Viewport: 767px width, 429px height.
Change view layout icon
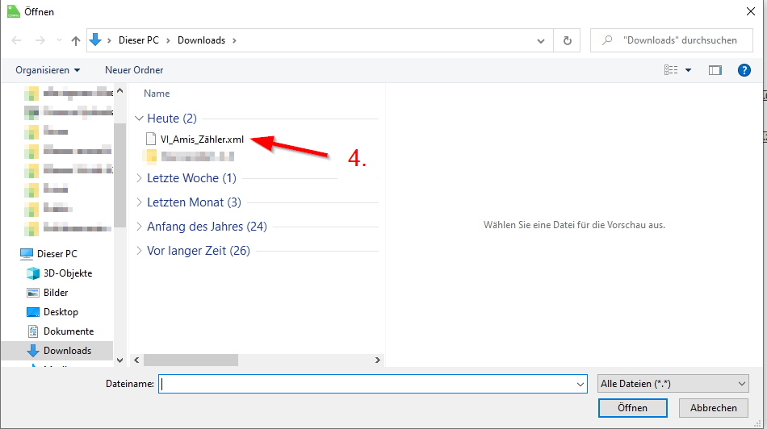(x=671, y=70)
